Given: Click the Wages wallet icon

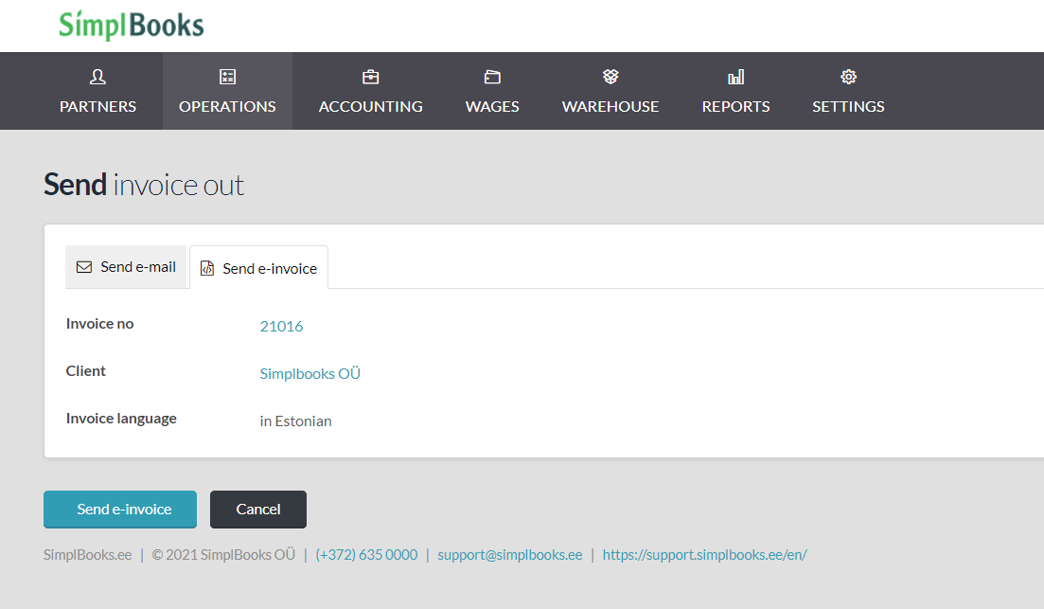Looking at the screenshot, I should coord(492,77).
